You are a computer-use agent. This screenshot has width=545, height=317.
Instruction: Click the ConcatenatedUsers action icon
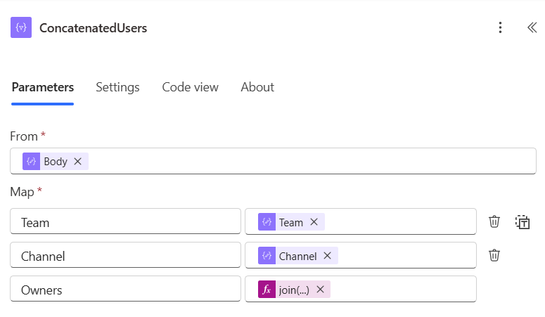tap(21, 28)
